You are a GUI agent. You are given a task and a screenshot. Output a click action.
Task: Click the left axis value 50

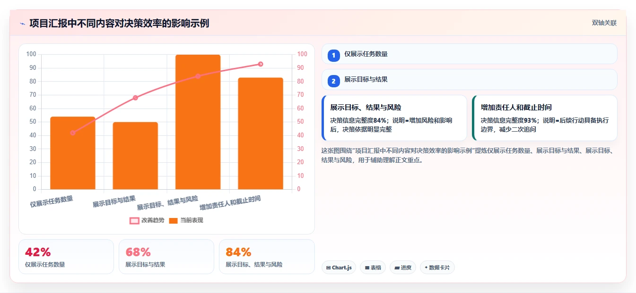coord(33,122)
